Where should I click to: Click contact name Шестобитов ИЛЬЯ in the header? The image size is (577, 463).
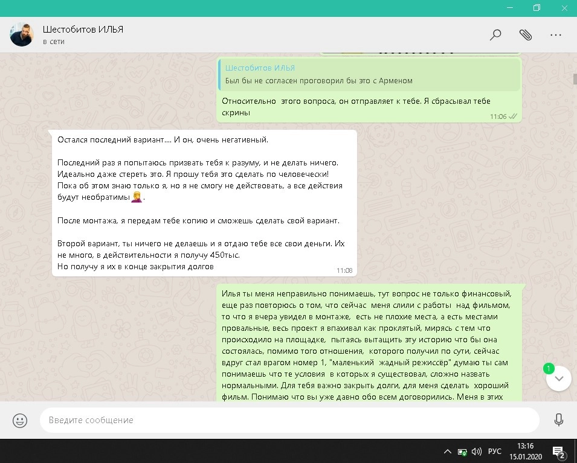click(83, 30)
